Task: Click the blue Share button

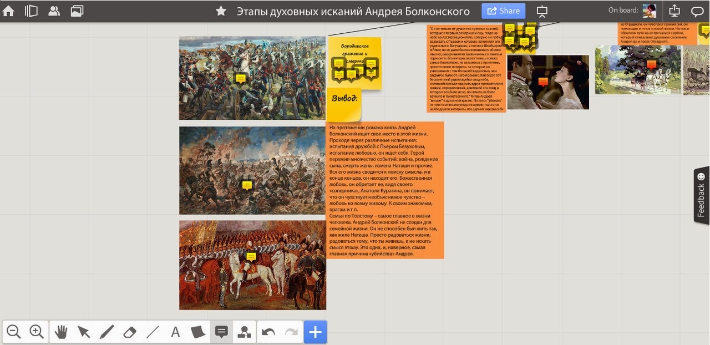Action: point(503,11)
